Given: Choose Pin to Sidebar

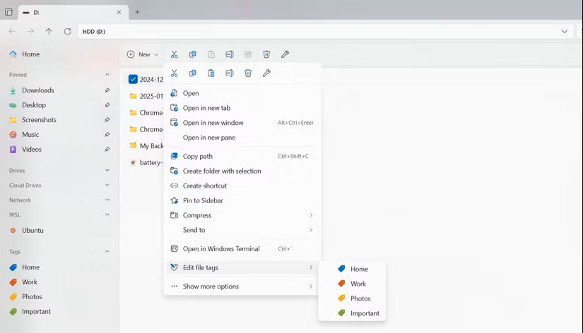Looking at the screenshot, I should 242,200.
